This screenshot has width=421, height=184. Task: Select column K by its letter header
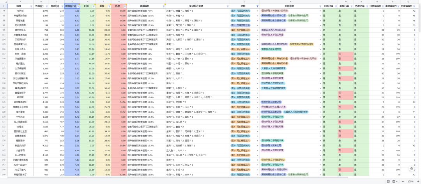pos(291,2)
